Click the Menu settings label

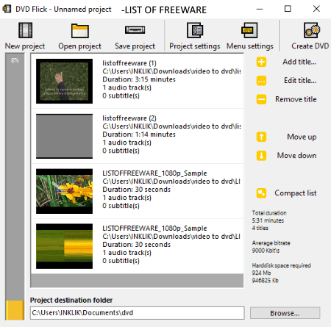(250, 46)
